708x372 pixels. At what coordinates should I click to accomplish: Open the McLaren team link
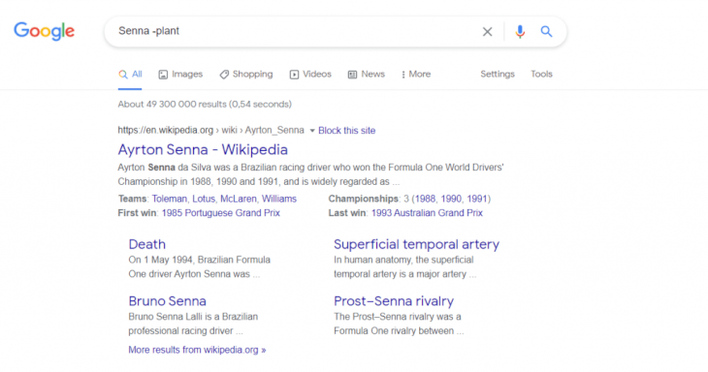(239, 199)
